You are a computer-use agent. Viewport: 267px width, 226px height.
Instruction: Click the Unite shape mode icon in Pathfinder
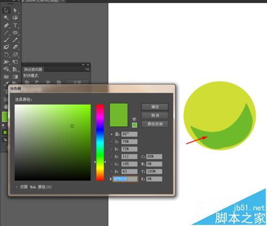click(x=27, y=82)
